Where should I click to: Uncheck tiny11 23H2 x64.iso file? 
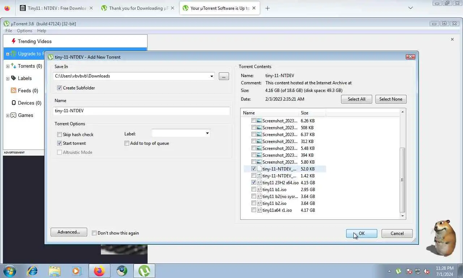[254, 183]
